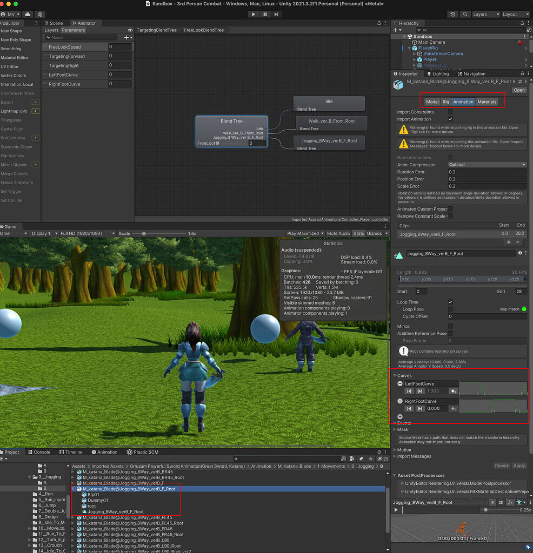Switch to the Rig tab in Inspector

click(445, 102)
